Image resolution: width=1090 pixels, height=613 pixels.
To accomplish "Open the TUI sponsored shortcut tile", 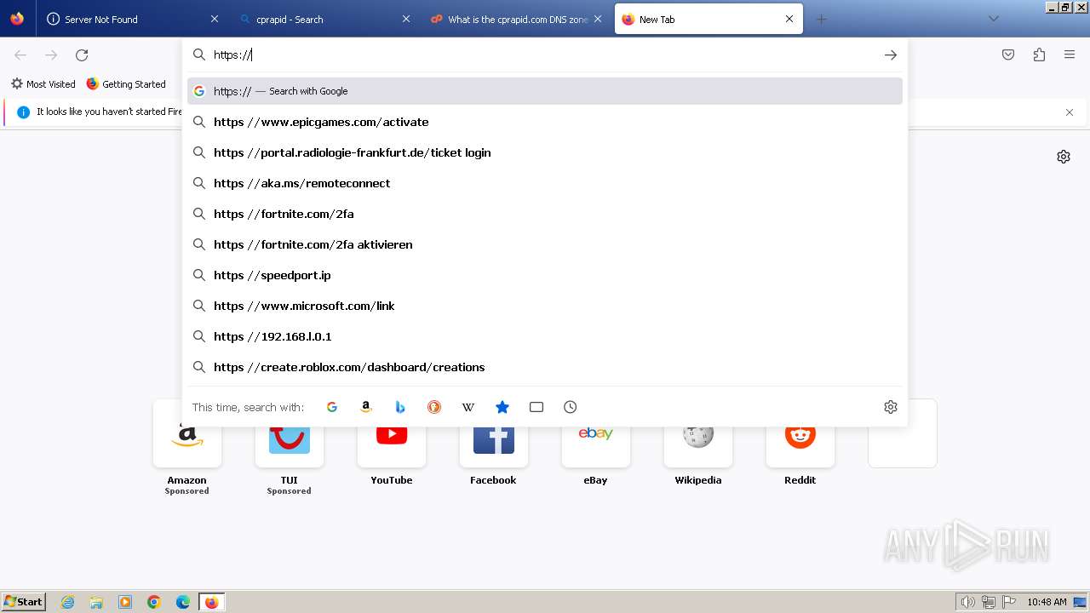I will [x=290, y=447].
